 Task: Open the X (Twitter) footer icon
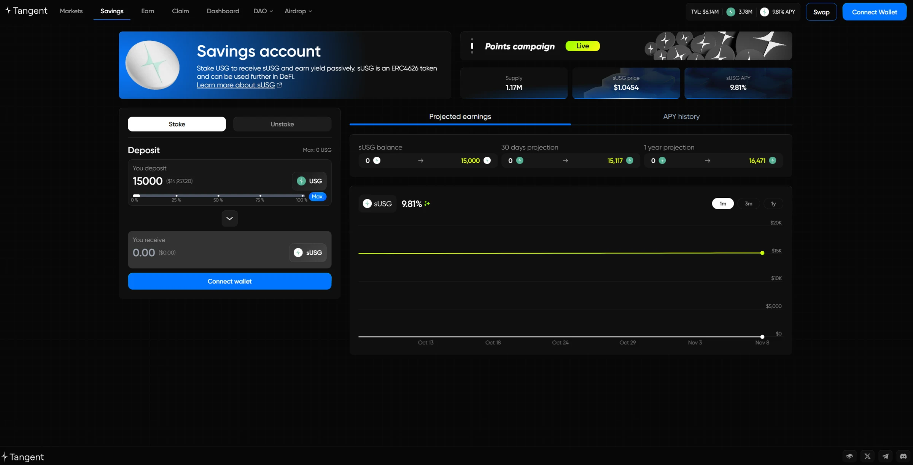[867, 456]
